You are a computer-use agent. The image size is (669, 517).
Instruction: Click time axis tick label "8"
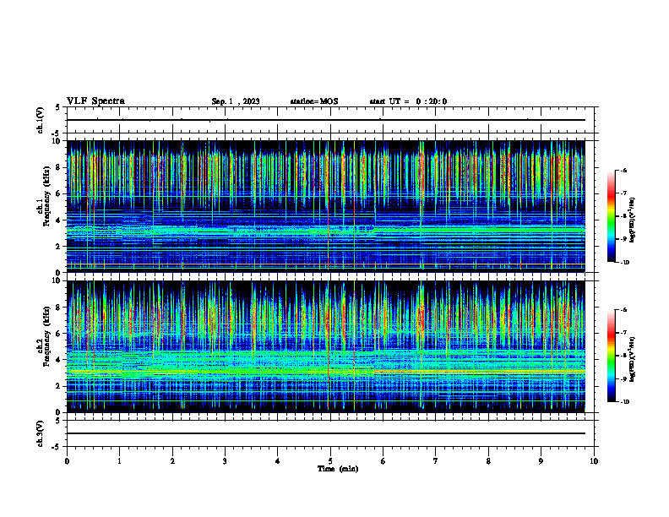click(x=488, y=461)
